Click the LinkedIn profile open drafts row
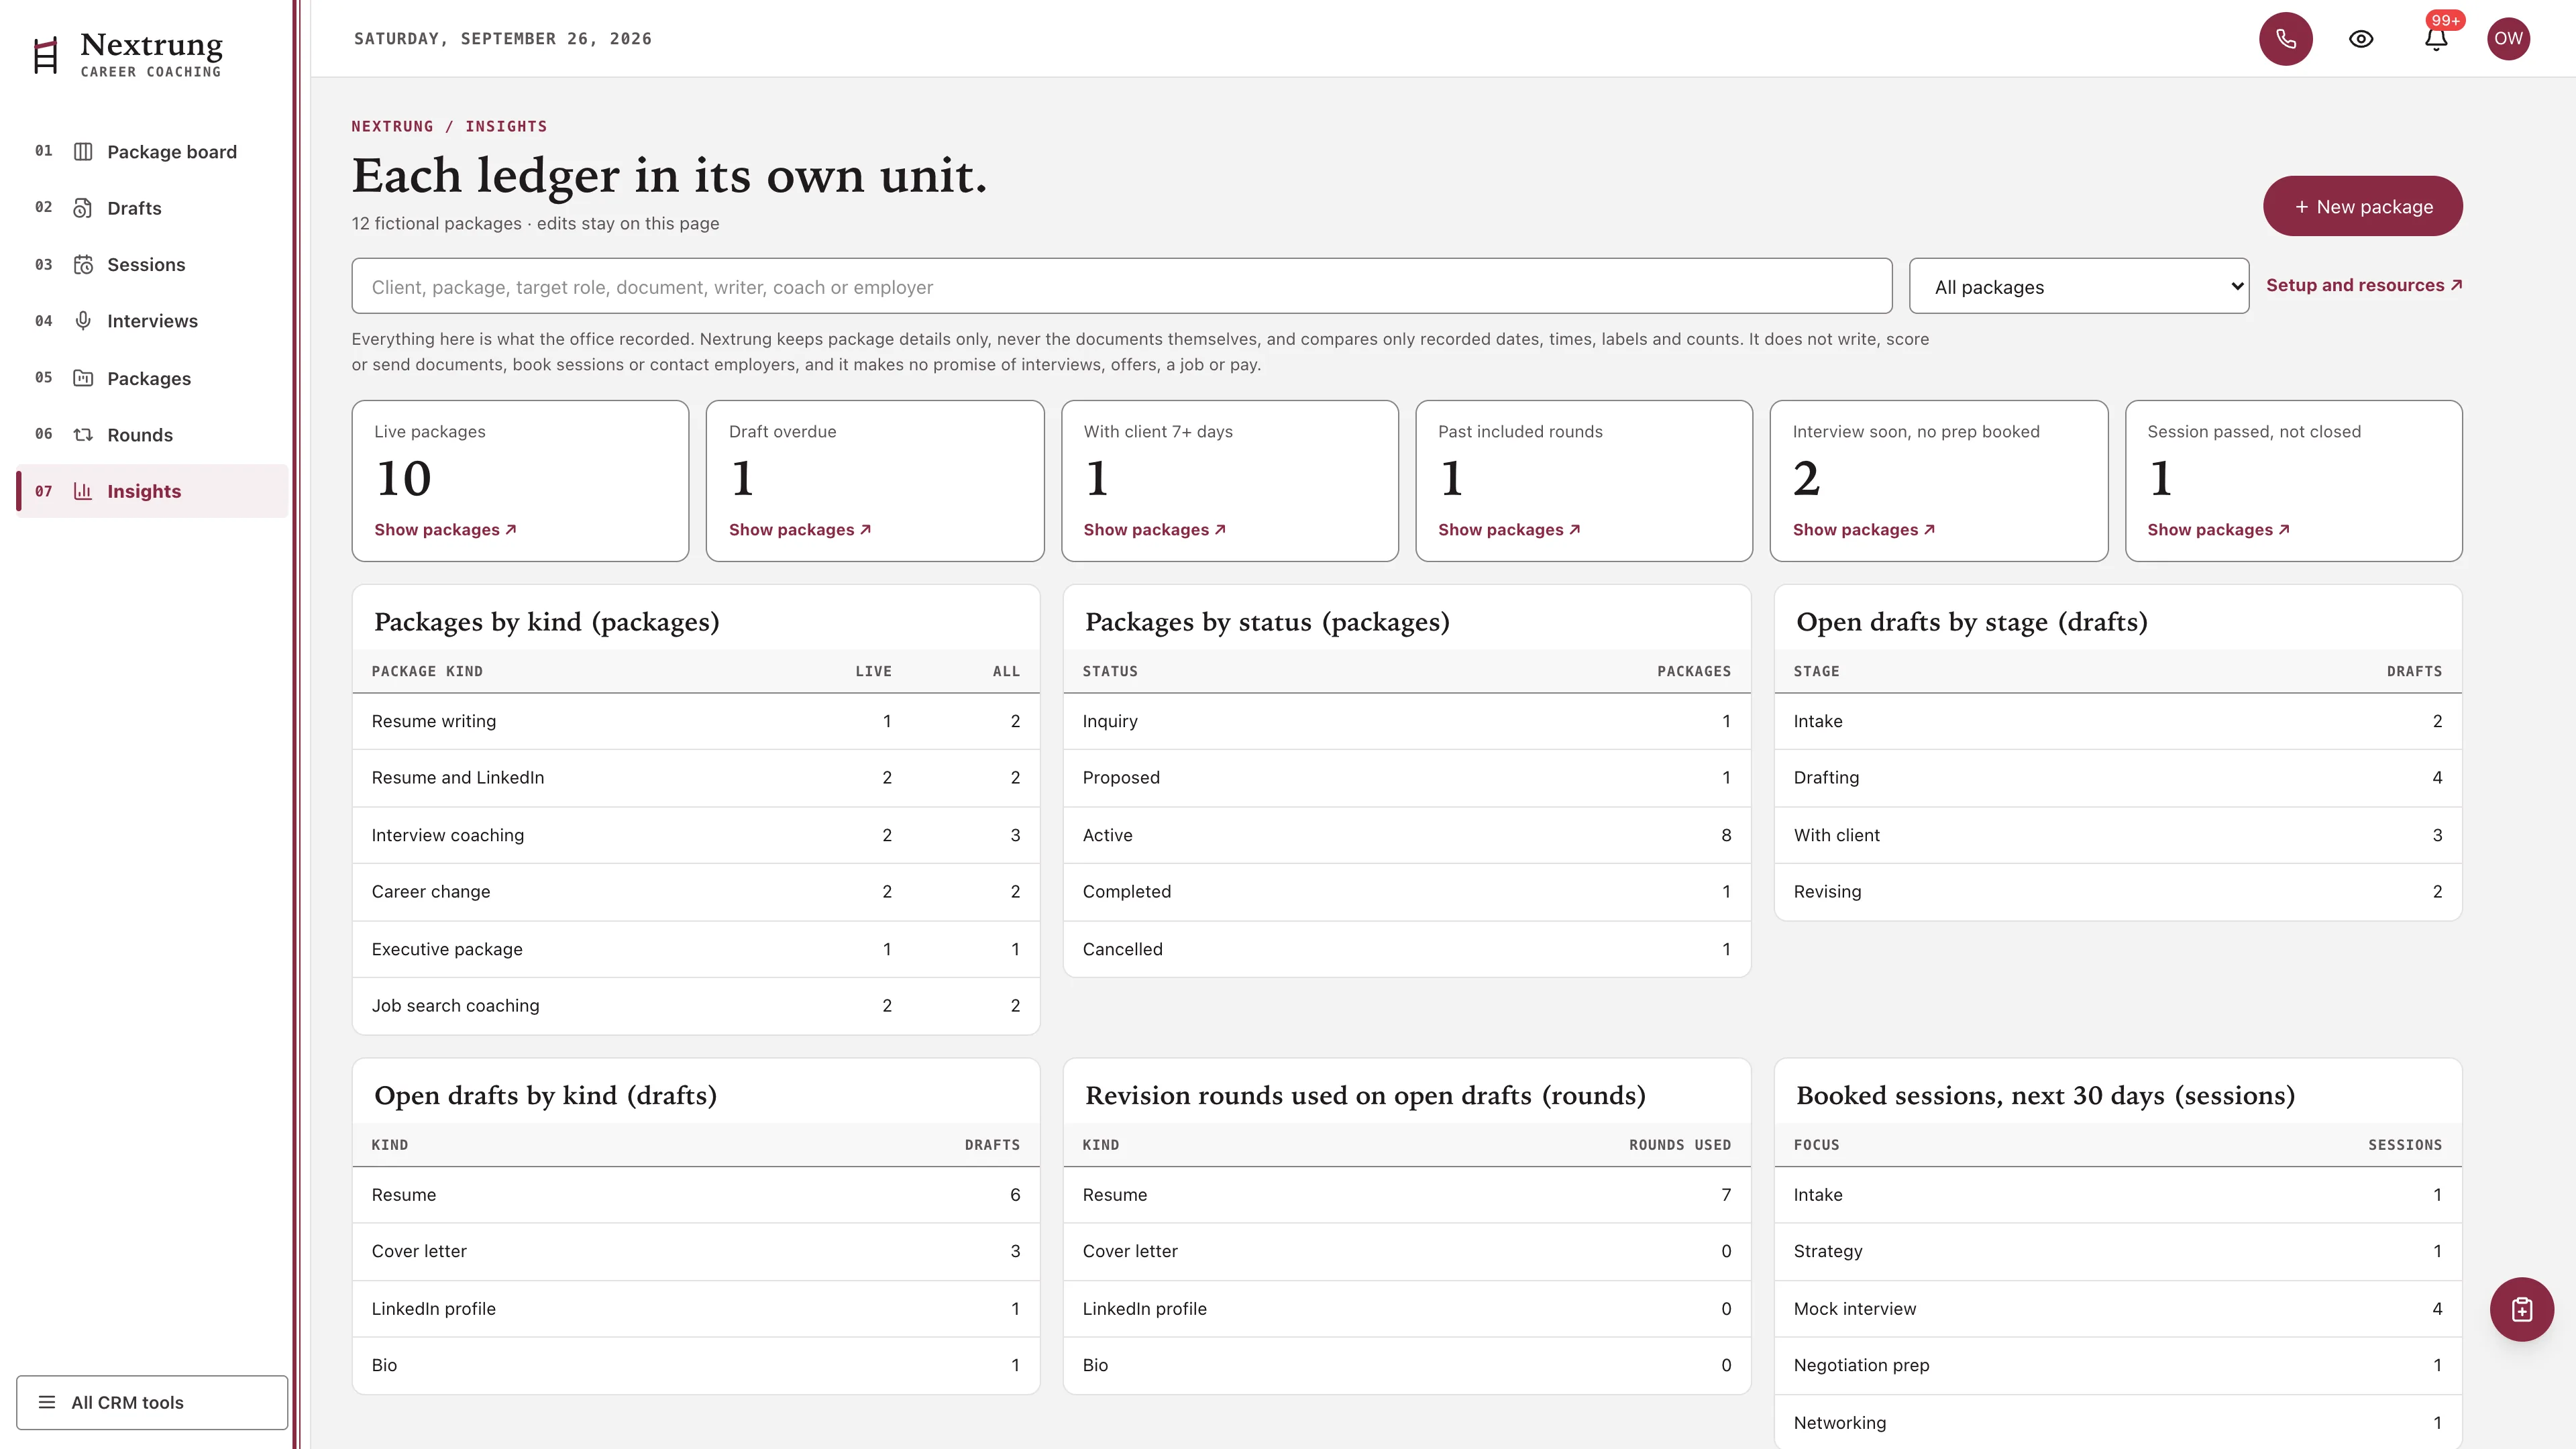 [696, 1309]
